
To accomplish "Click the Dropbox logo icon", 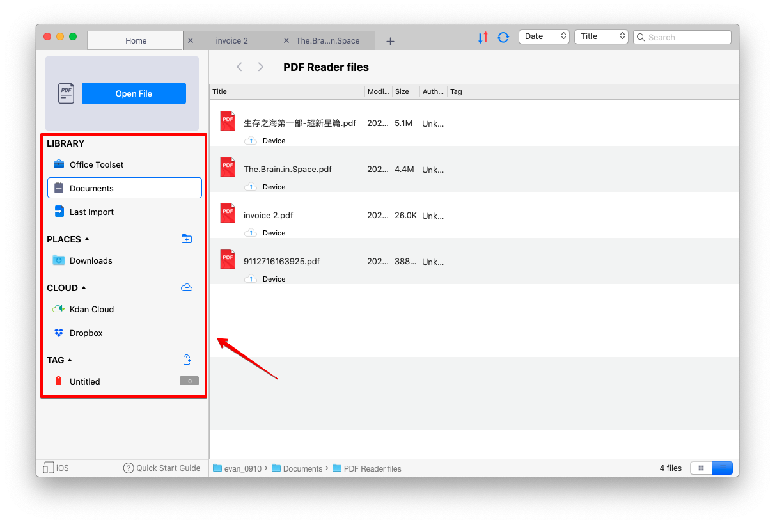I will 59,333.
